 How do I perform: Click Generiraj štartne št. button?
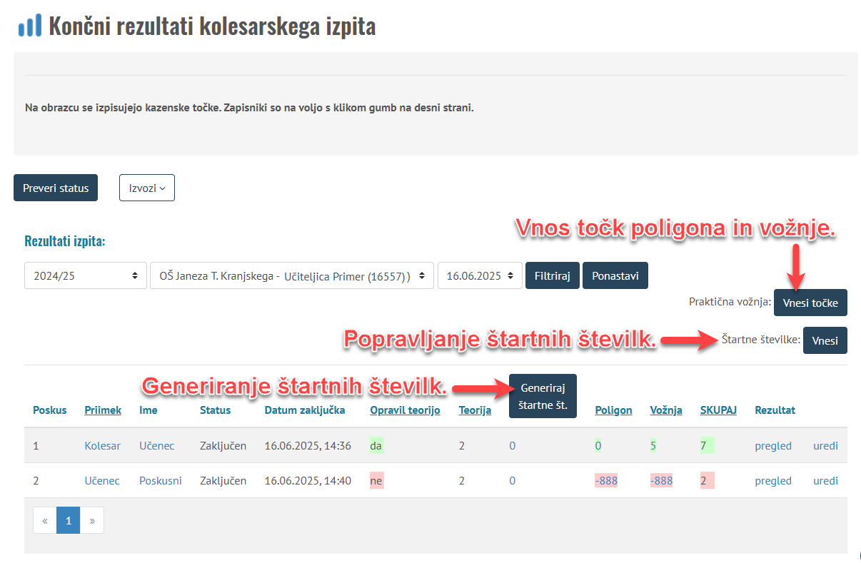coord(543,396)
